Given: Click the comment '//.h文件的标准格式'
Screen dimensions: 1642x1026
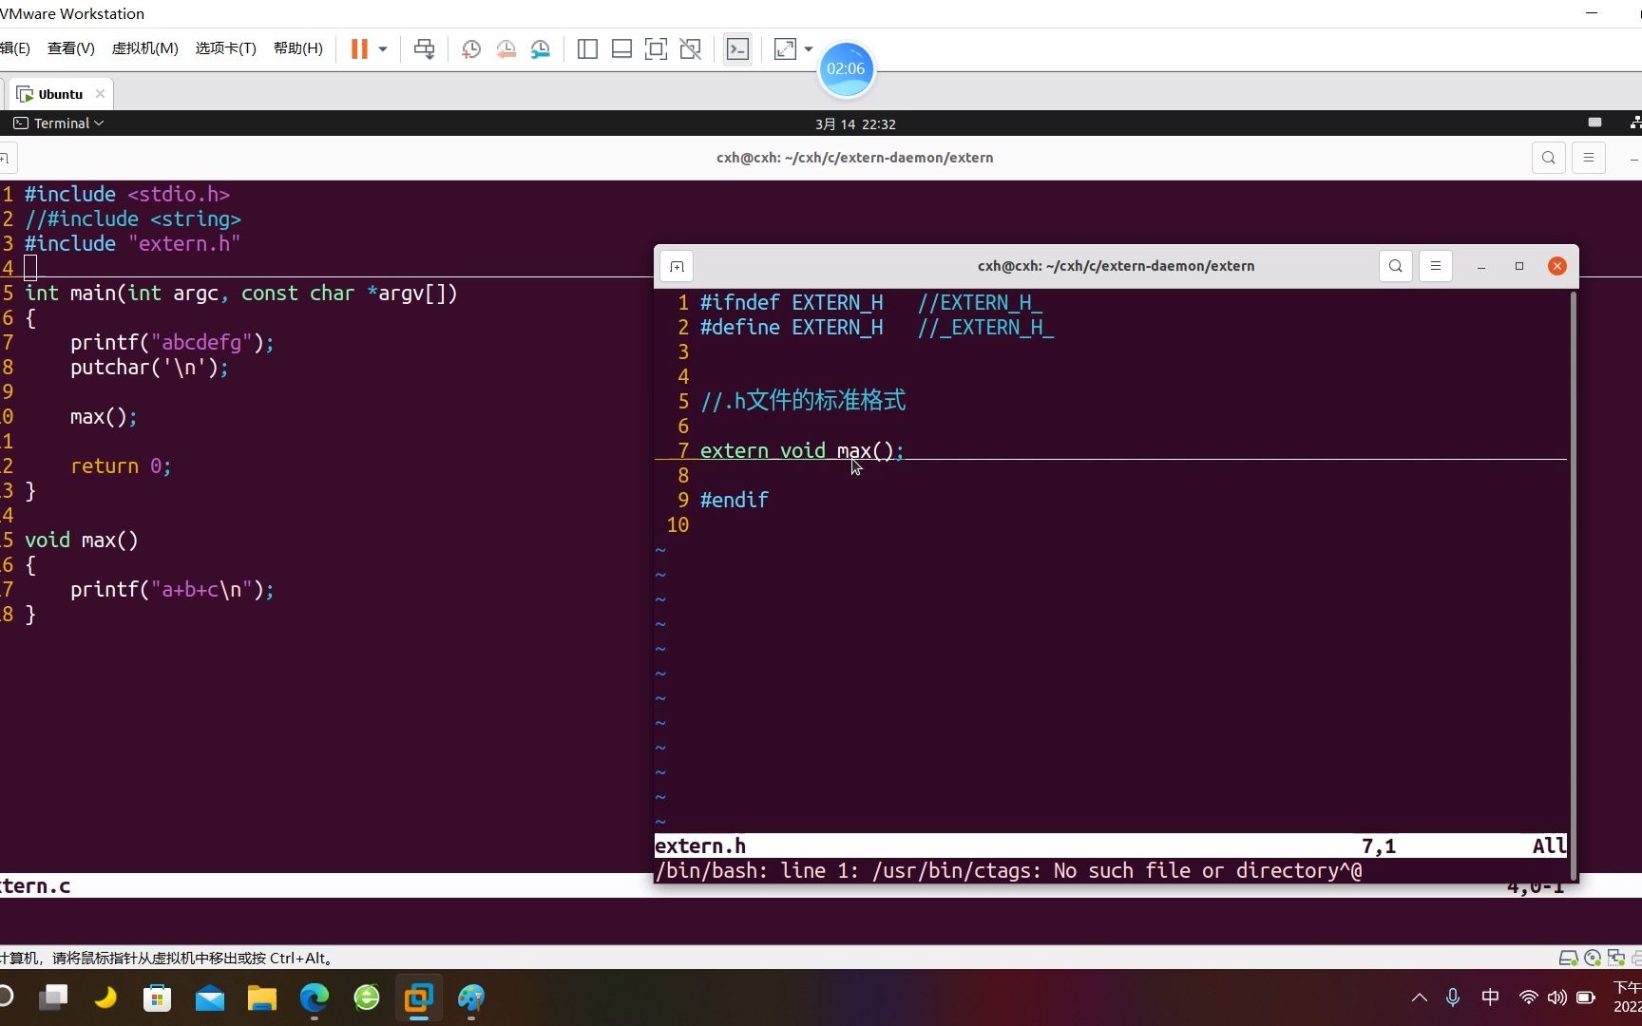Looking at the screenshot, I should coord(803,401).
